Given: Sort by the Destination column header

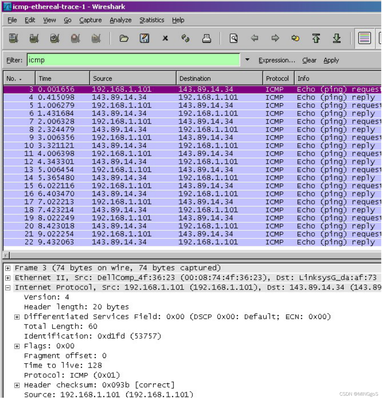Looking at the screenshot, I should 220,79.
